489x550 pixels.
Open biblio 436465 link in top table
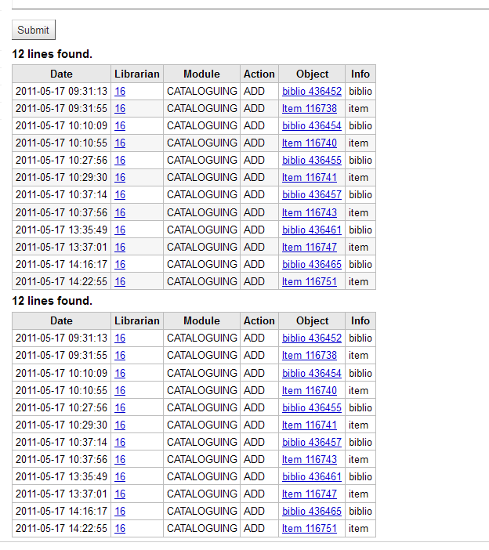tap(312, 264)
